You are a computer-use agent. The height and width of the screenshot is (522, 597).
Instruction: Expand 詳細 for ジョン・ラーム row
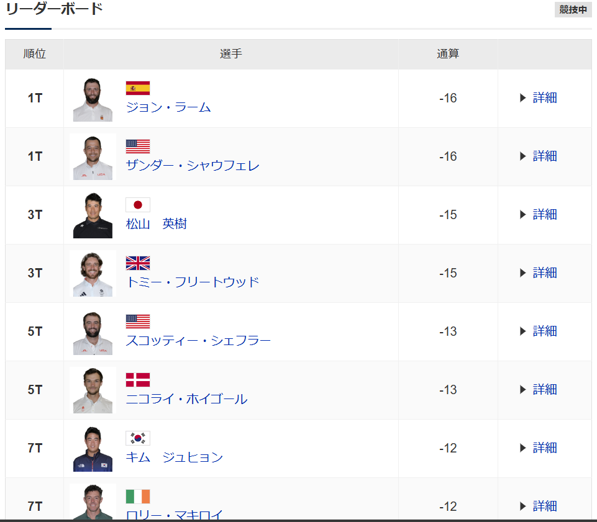click(539, 98)
